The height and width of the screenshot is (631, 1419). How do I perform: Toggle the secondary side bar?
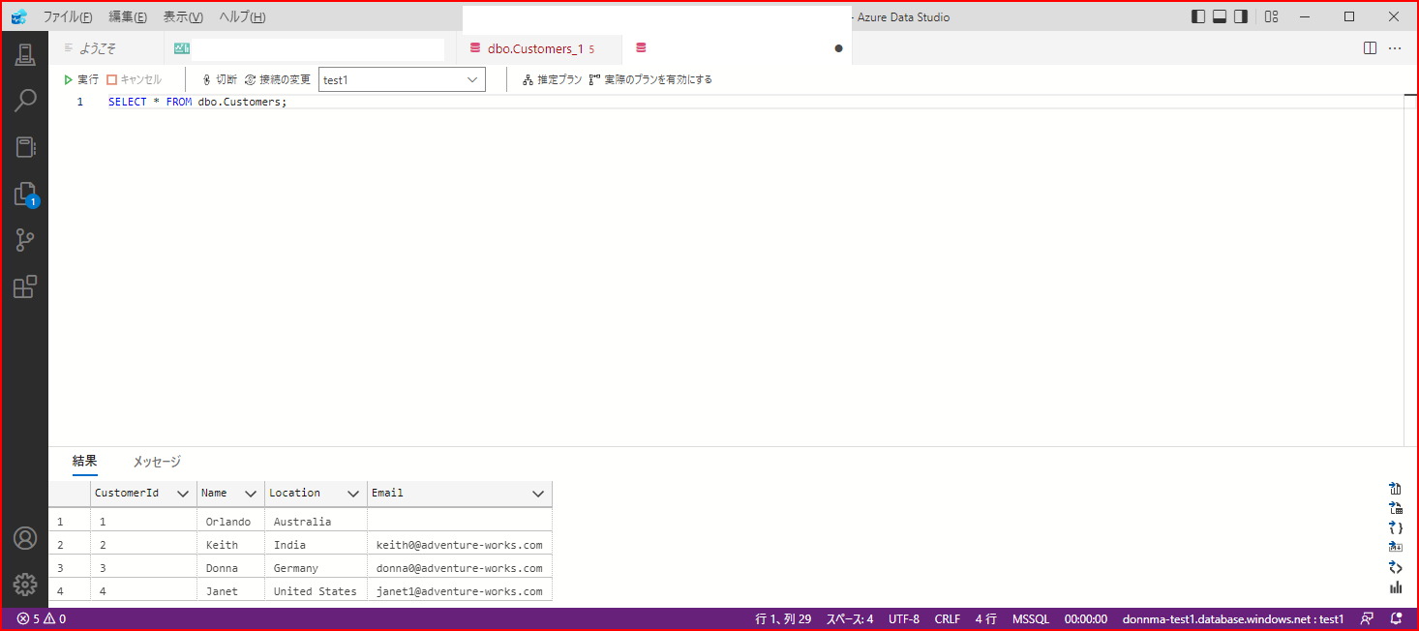click(x=1241, y=16)
